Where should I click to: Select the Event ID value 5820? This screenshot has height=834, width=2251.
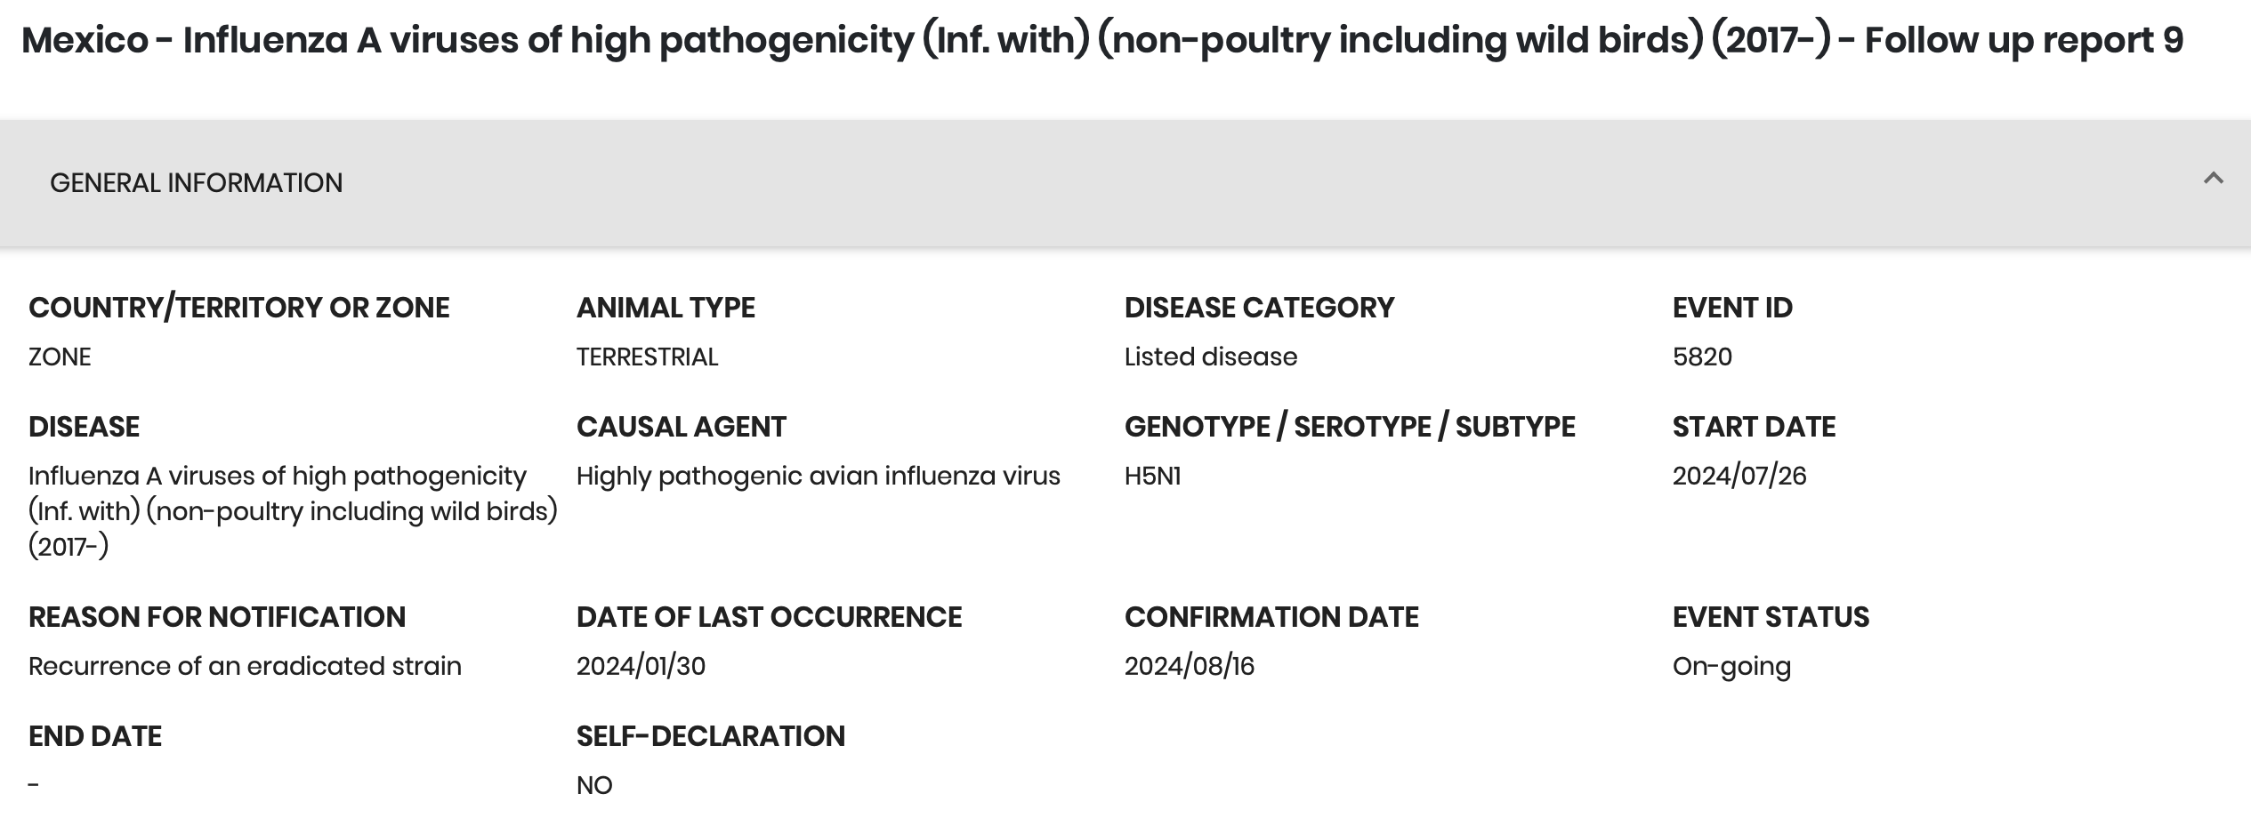click(1701, 357)
